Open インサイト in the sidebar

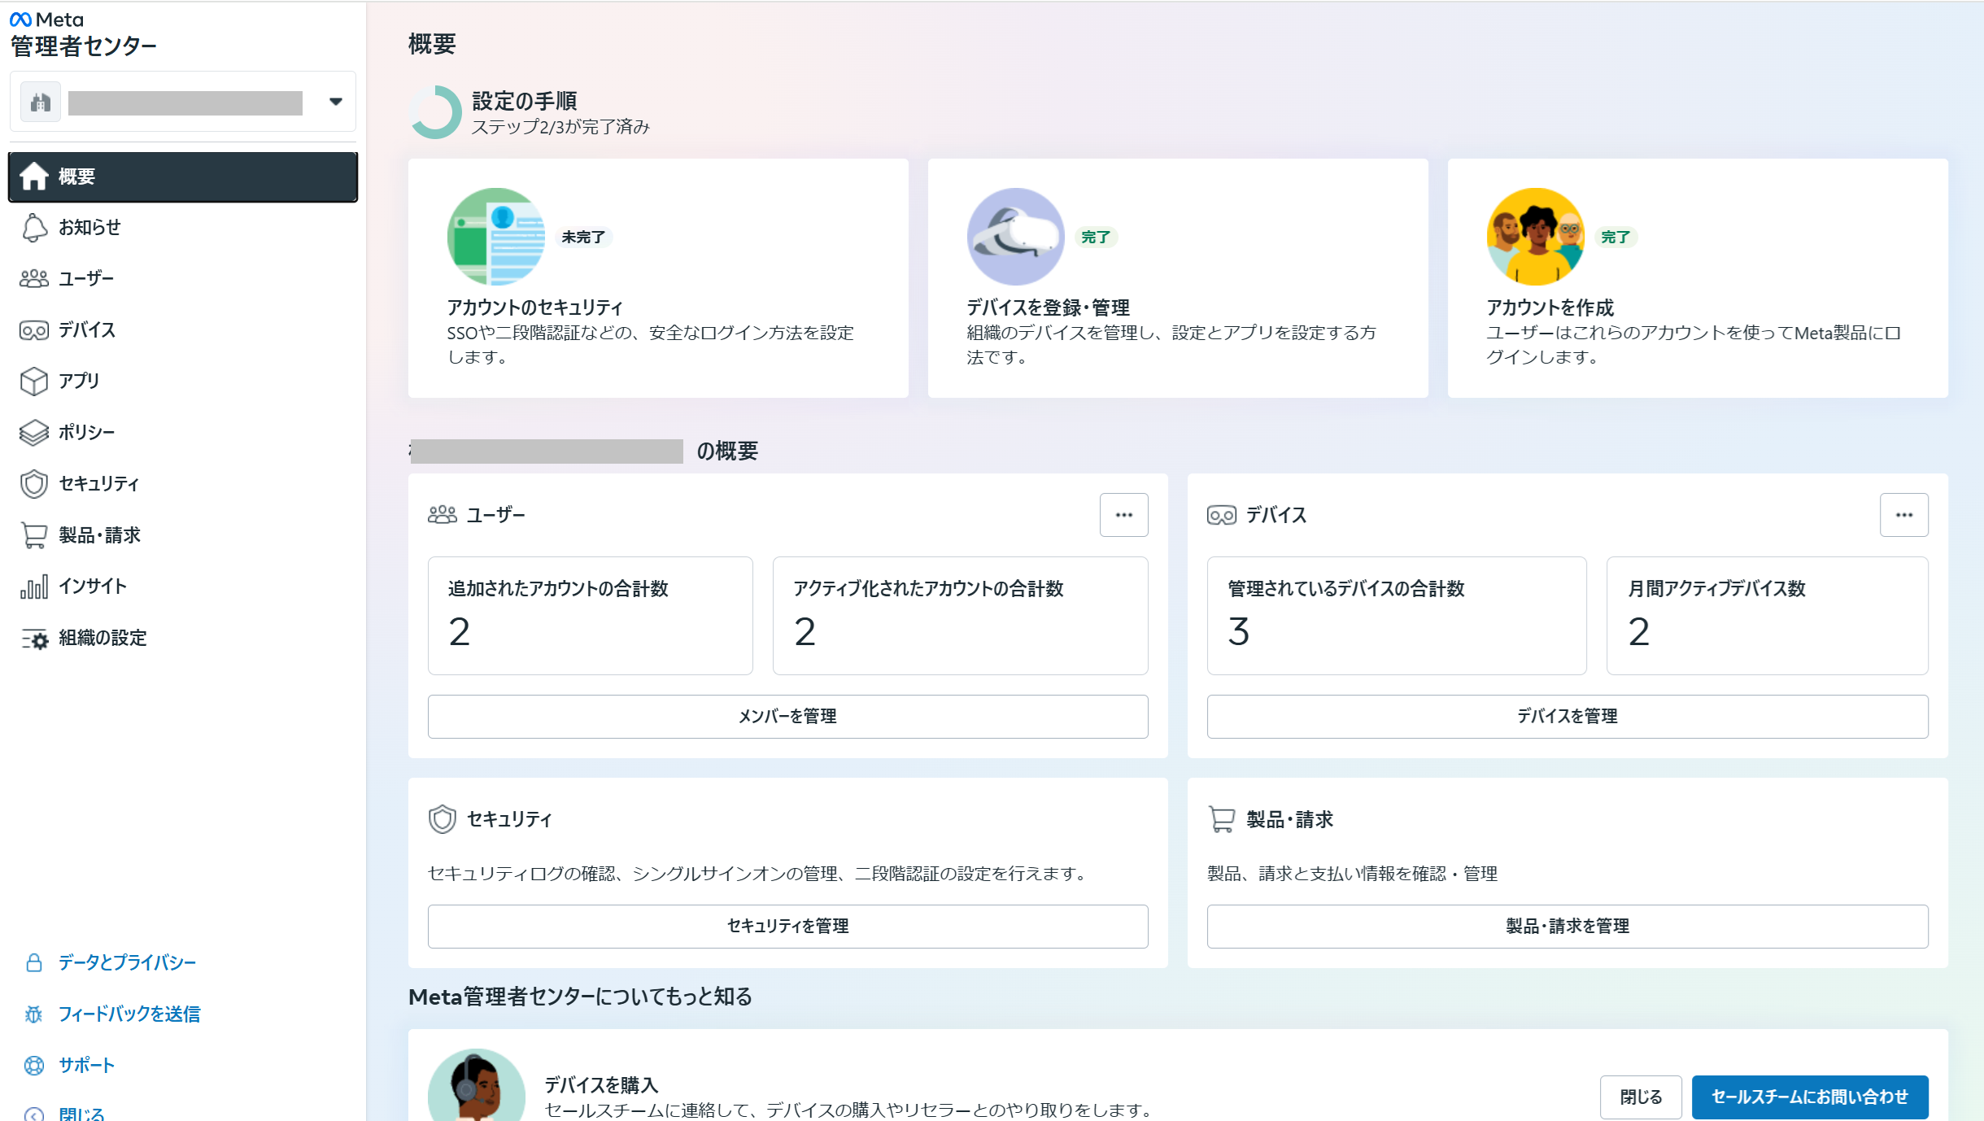coord(183,587)
